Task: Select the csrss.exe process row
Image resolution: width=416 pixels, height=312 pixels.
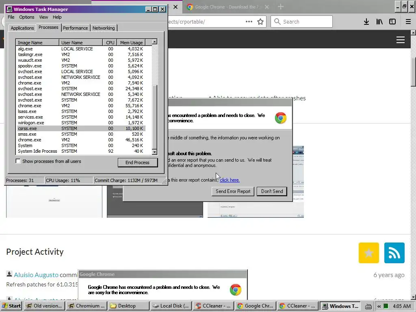Action: (x=81, y=128)
